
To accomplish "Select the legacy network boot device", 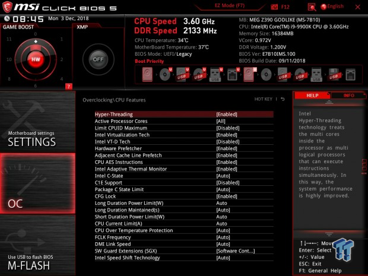I will click(x=350, y=75).
